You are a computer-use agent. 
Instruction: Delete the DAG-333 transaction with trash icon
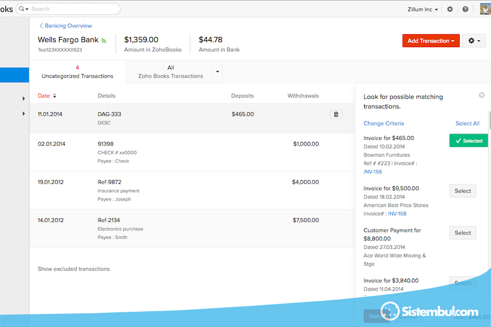336,114
